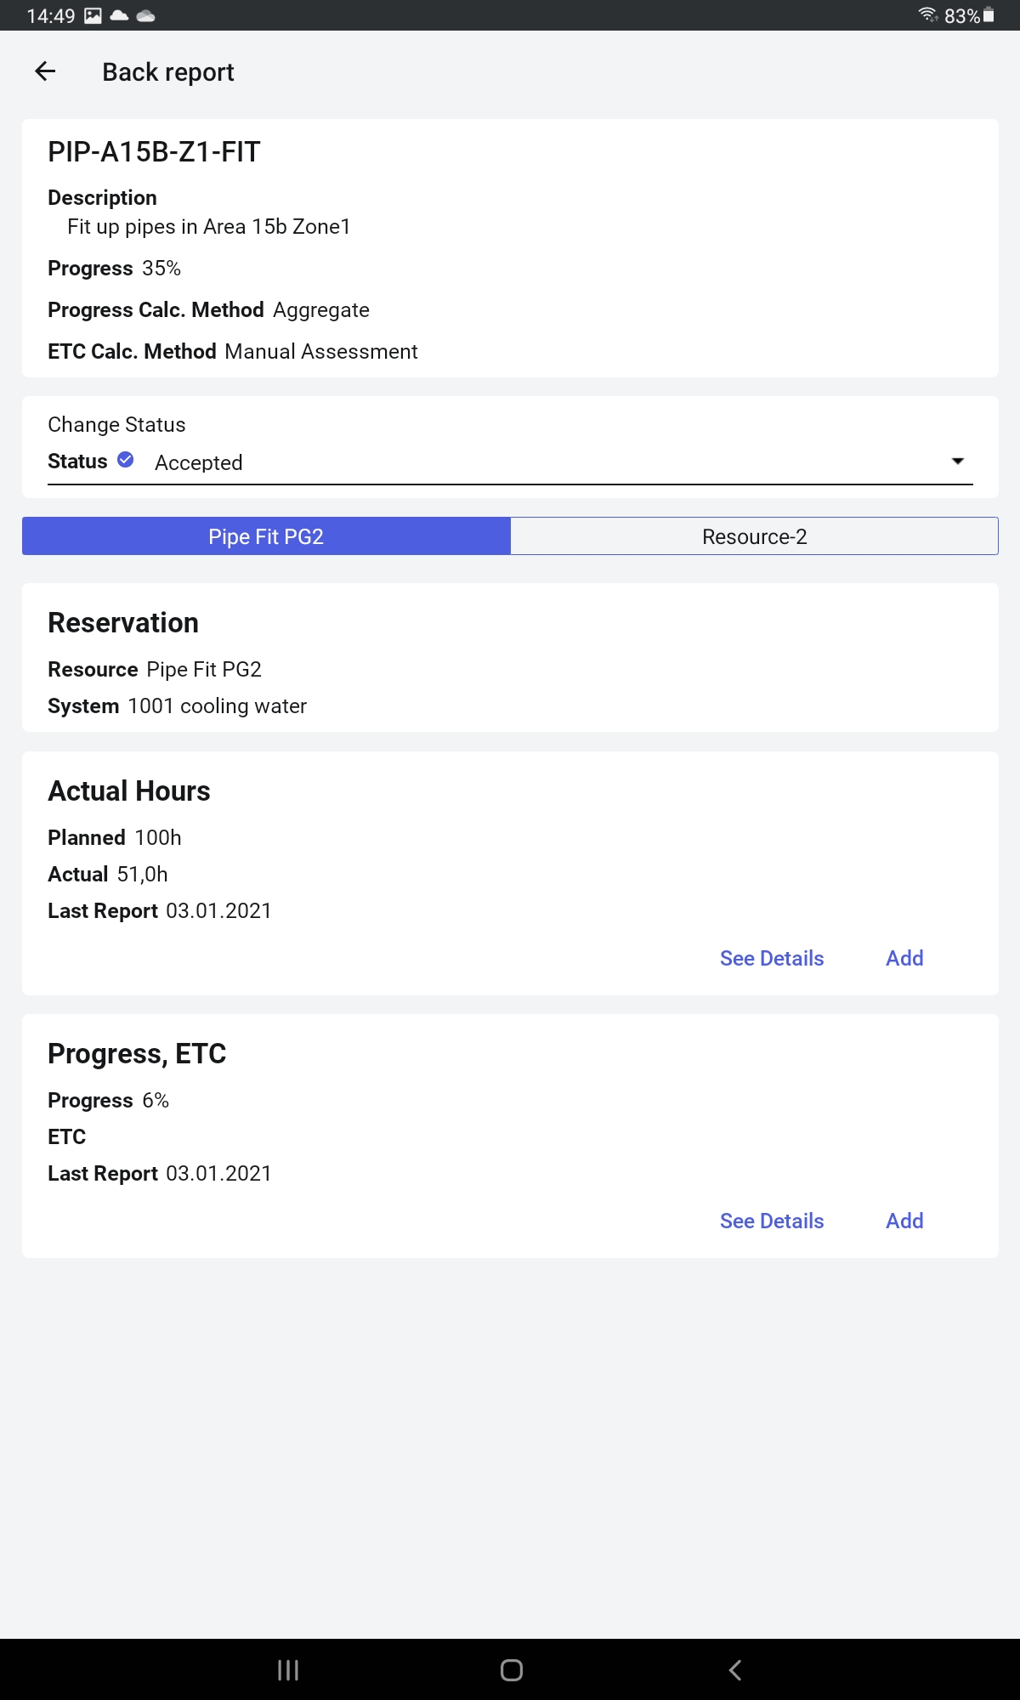Tap the cloud notification icon in status bar

119,15
